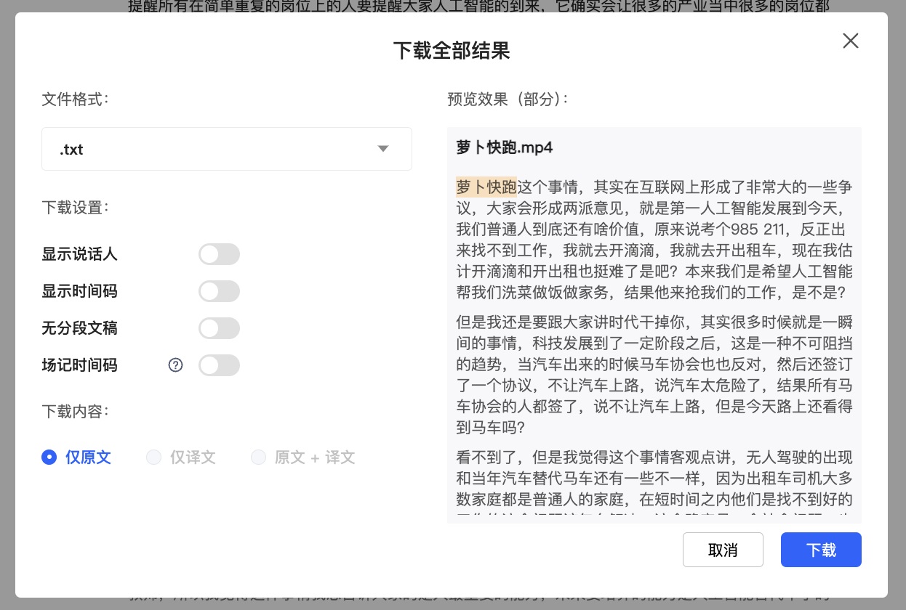The width and height of the screenshot is (906, 610).
Task: Enable the 显示时间码 toggle
Action: 219,291
